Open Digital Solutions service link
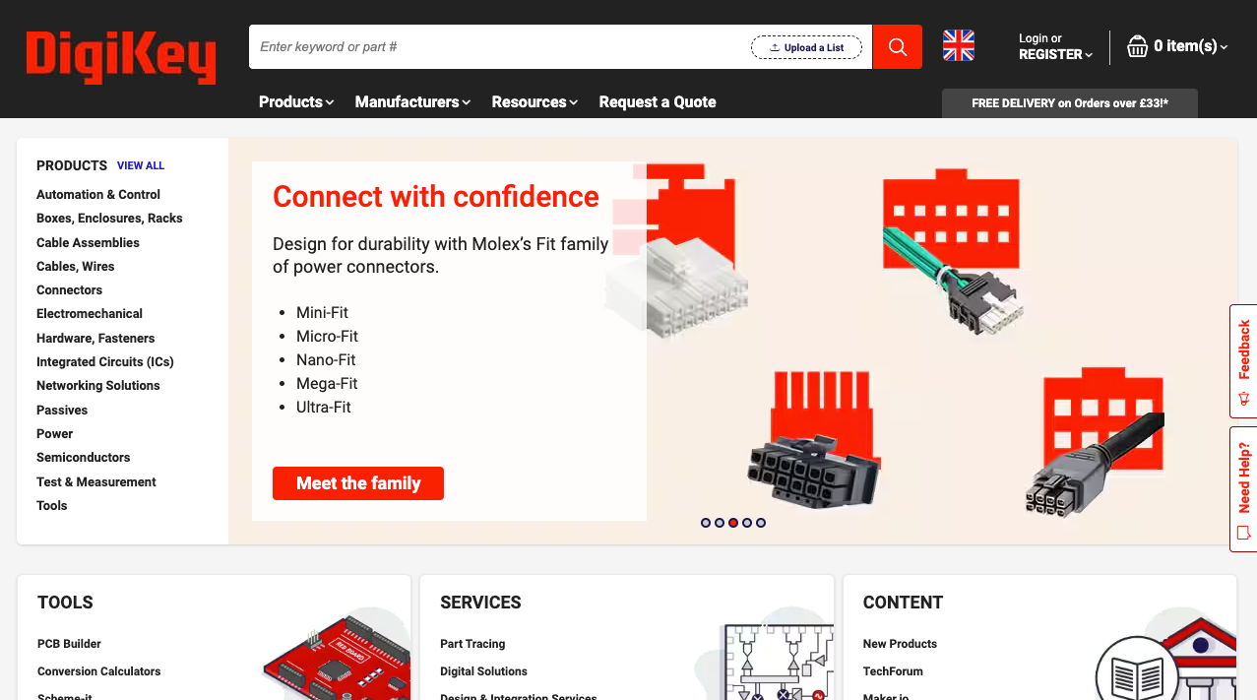Viewport: 1257px width, 700px height. point(483,671)
